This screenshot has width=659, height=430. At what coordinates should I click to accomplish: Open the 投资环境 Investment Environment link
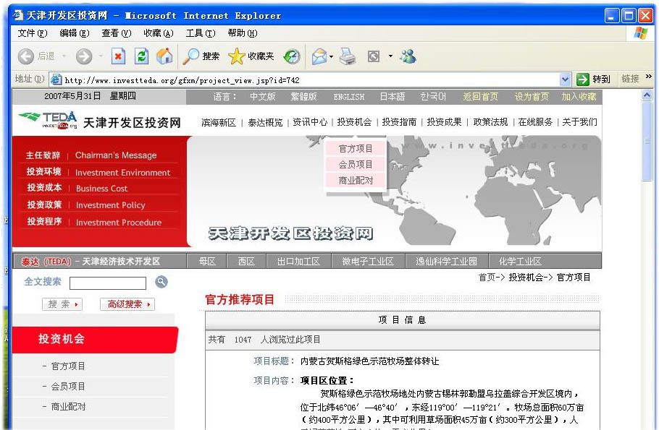[x=98, y=172]
